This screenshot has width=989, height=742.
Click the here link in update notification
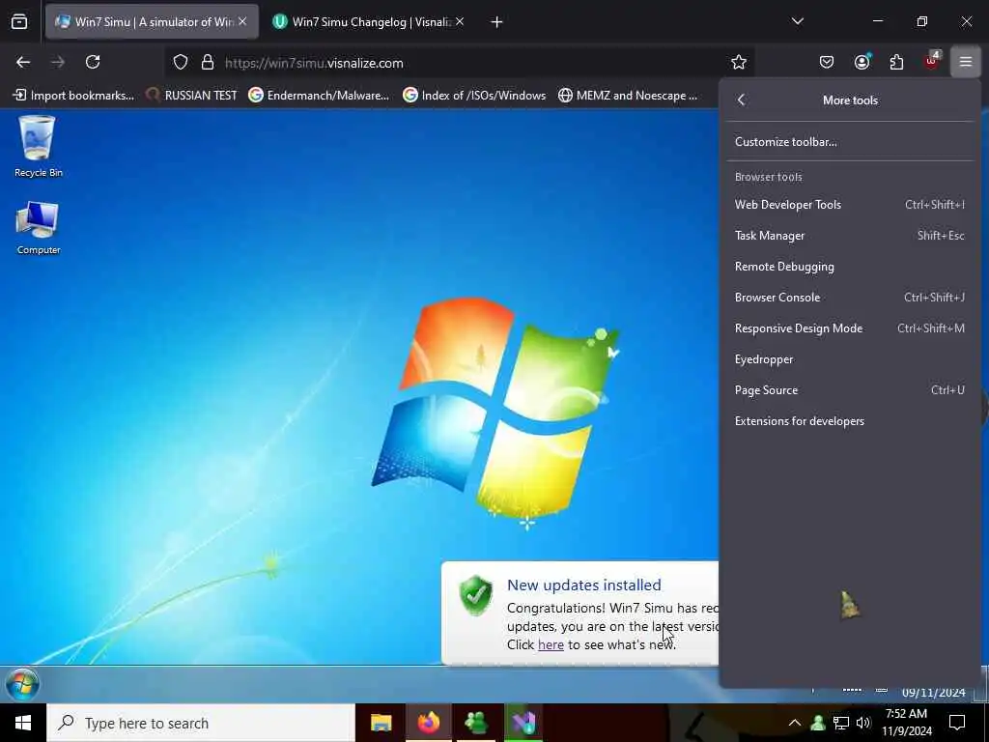coord(551,644)
